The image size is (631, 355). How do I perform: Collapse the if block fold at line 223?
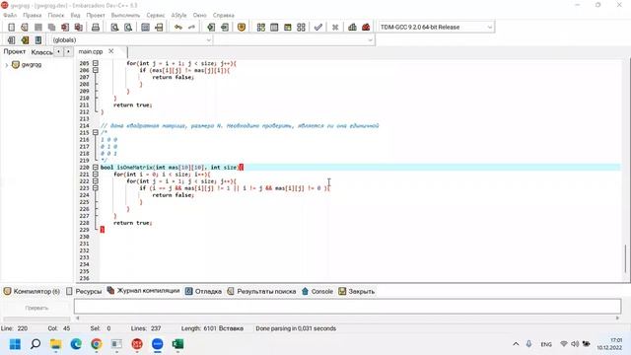(96, 188)
